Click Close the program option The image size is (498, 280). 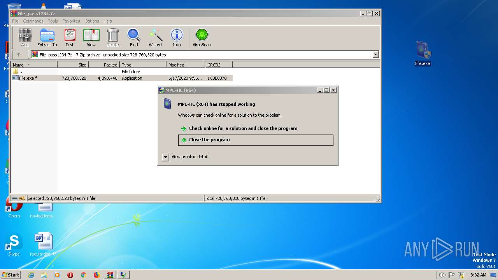click(x=256, y=140)
